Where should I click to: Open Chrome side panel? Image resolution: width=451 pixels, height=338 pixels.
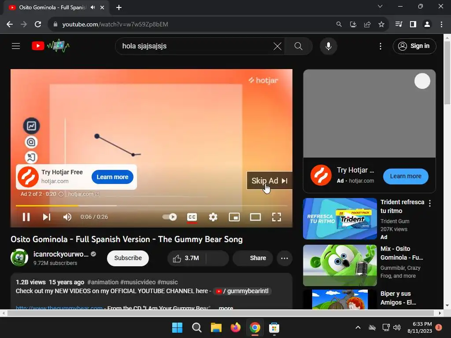(413, 25)
